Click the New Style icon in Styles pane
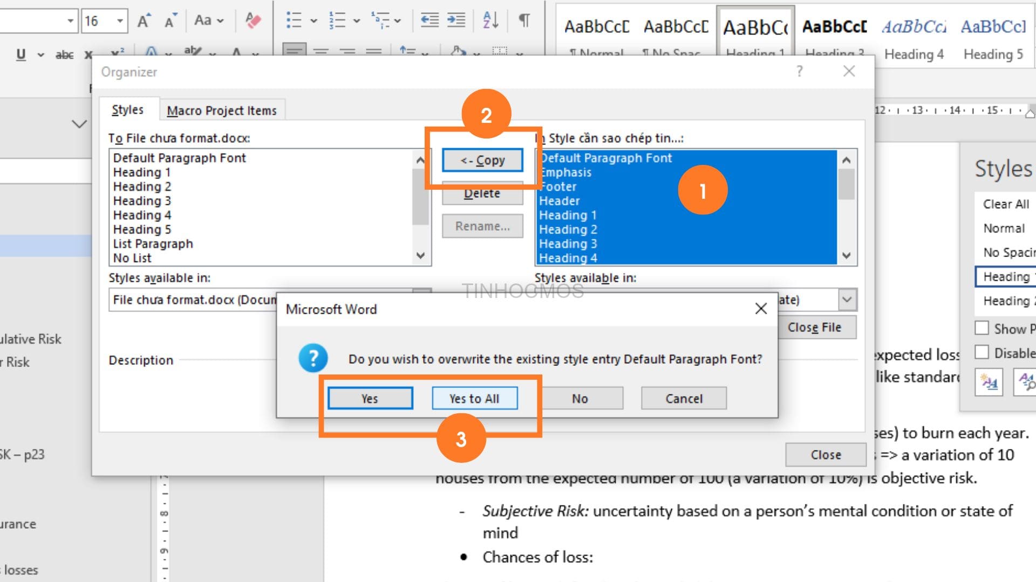 coord(989,382)
